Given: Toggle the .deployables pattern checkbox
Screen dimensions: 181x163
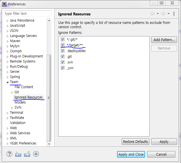Looking at the screenshot, I should pos(63,51).
